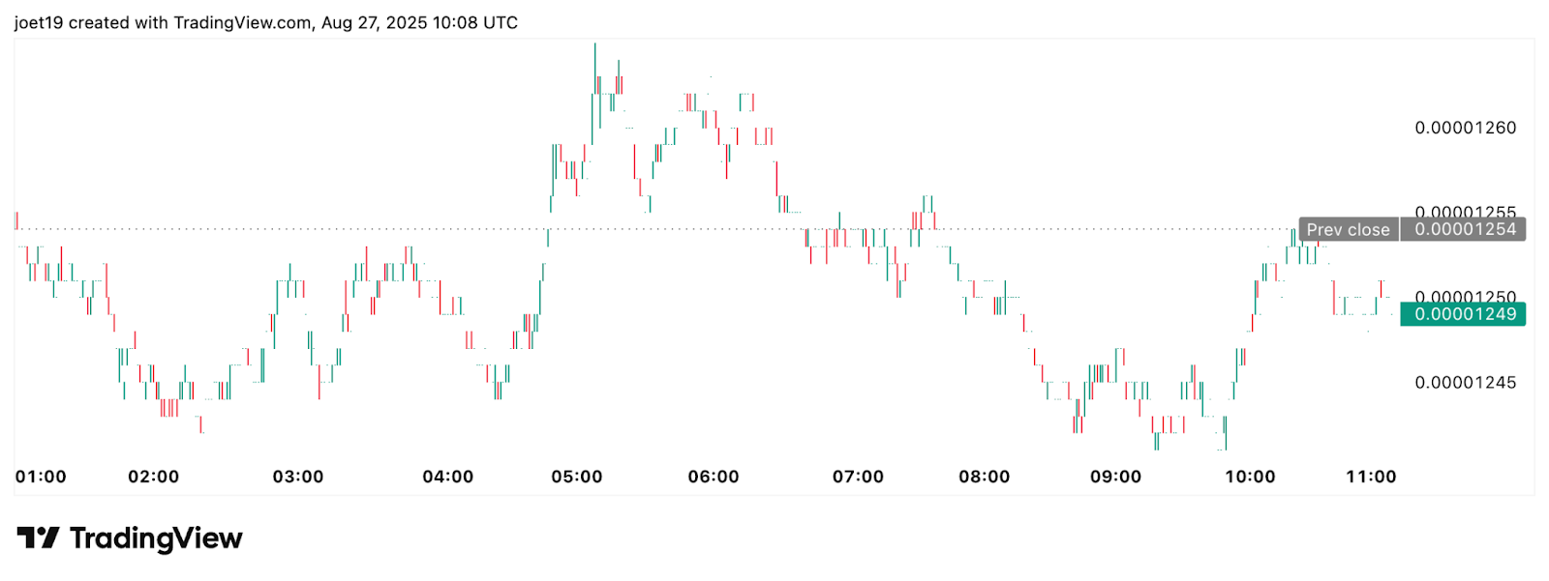Choose the 10:00 time axis label

[1251, 477]
